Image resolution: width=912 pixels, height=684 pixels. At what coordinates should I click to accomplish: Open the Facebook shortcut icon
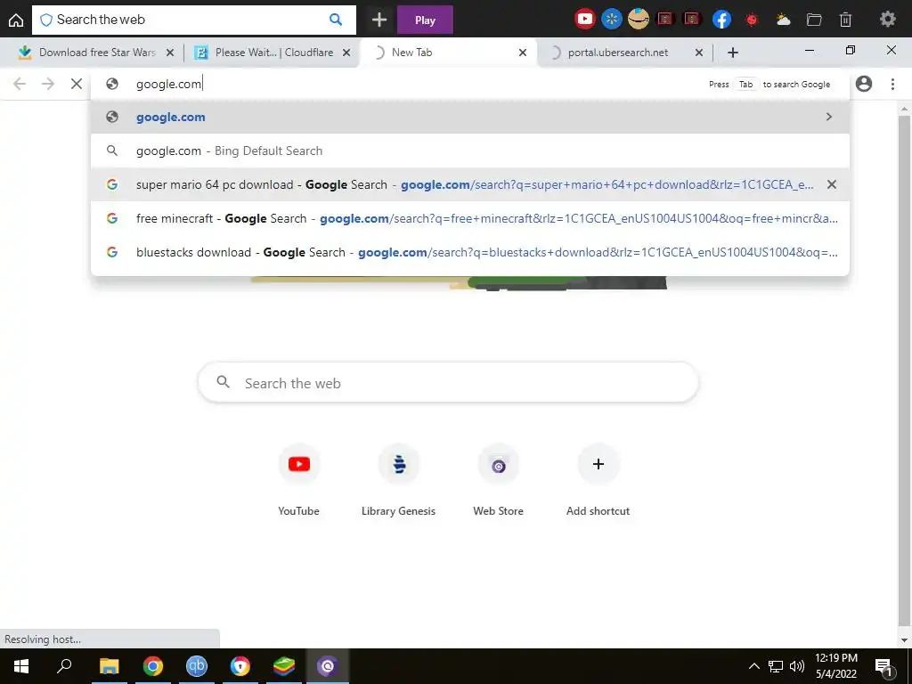click(721, 20)
